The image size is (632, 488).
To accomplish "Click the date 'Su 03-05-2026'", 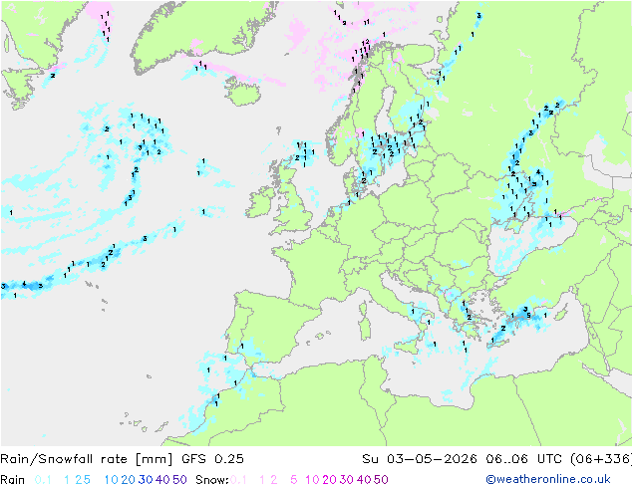I will pyautogui.click(x=420, y=458).
